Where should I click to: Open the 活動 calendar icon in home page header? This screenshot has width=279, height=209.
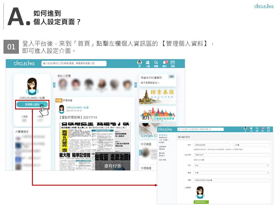point(173,64)
